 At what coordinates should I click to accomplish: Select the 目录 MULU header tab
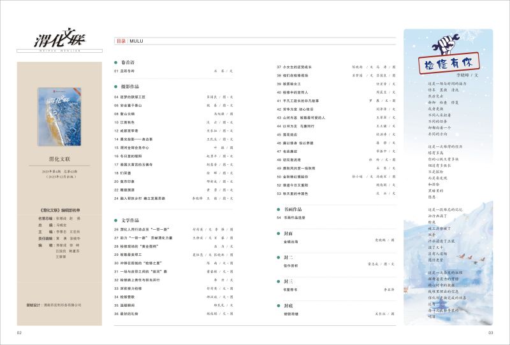(x=129, y=41)
